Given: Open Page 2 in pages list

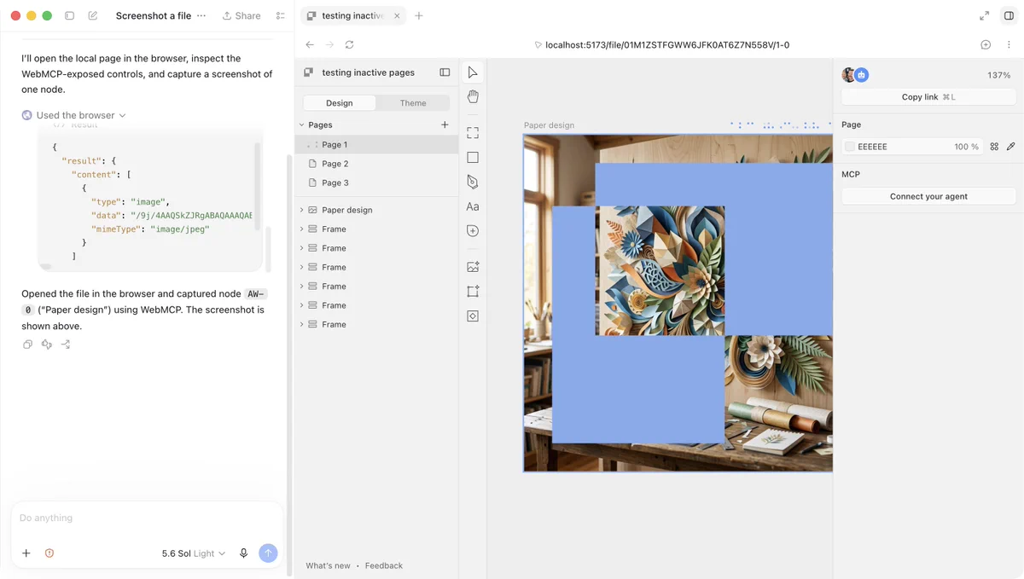Looking at the screenshot, I should [376, 164].
